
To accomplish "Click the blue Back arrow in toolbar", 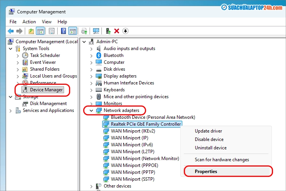I will [x=11, y=31].
